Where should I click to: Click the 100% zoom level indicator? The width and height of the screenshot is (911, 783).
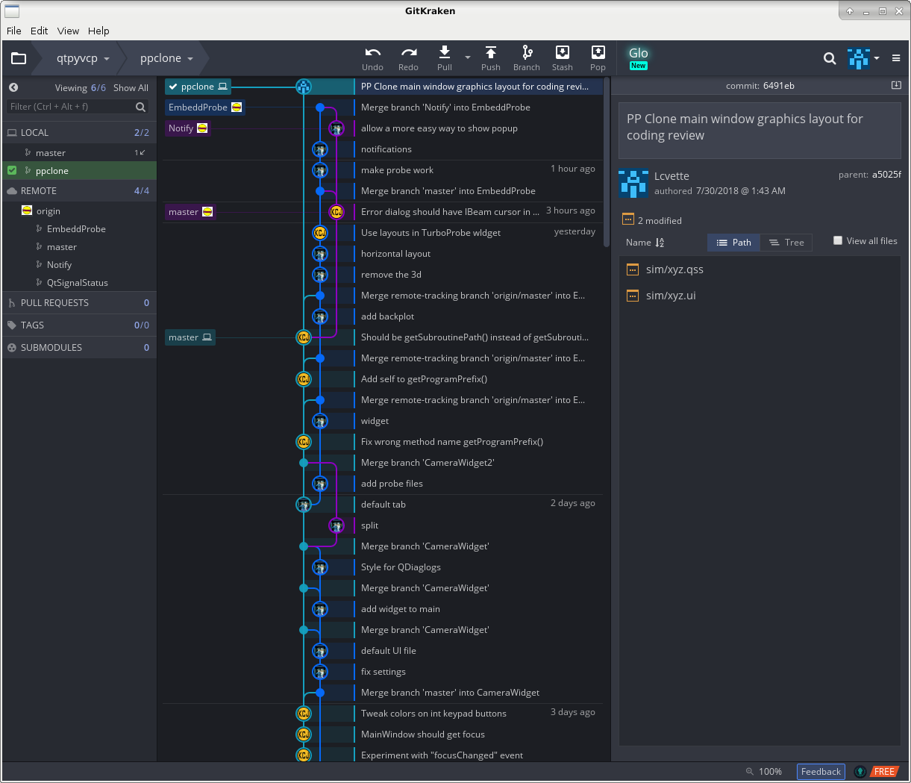[x=770, y=771]
